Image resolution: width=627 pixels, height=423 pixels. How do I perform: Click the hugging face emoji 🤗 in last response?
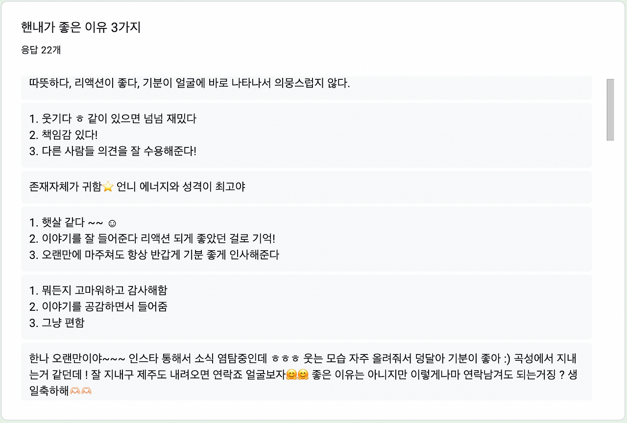[x=292, y=373]
